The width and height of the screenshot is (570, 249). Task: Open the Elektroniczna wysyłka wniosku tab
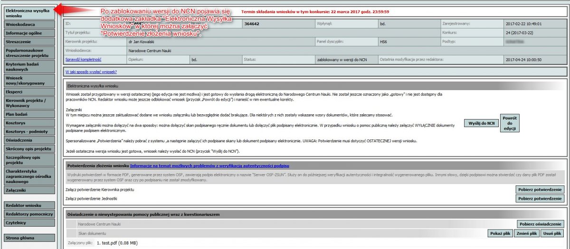[x=28, y=12]
